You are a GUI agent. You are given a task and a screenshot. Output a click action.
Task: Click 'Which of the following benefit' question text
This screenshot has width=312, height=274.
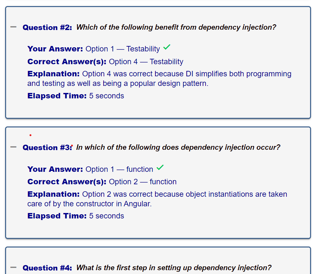(x=176, y=27)
